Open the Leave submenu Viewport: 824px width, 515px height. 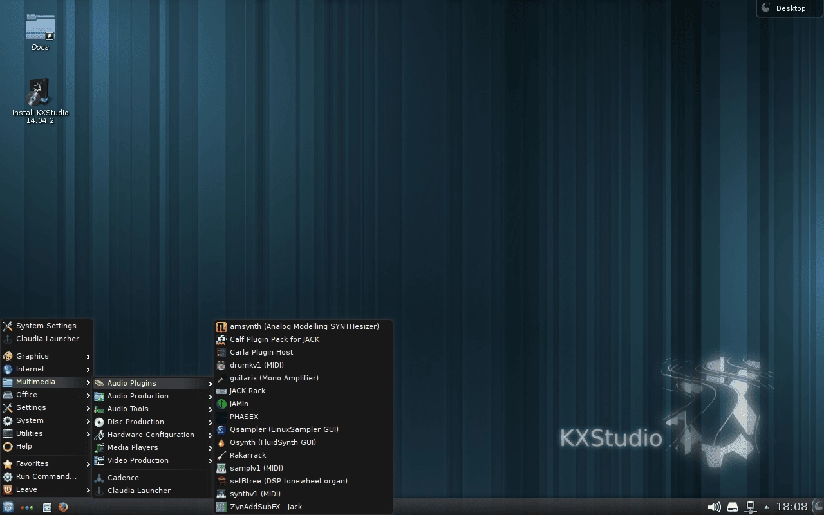click(x=47, y=489)
